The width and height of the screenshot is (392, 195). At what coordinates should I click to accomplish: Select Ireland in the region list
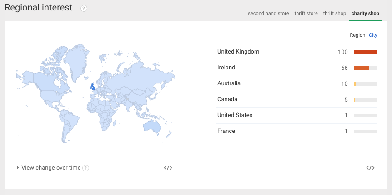tap(226, 68)
